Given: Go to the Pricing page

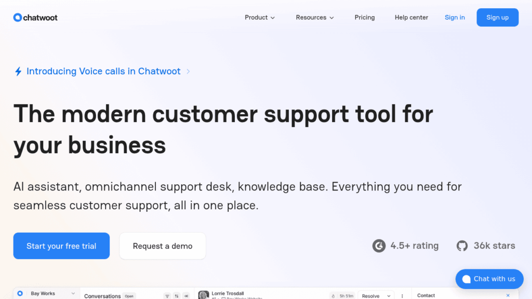Looking at the screenshot, I should (364, 17).
